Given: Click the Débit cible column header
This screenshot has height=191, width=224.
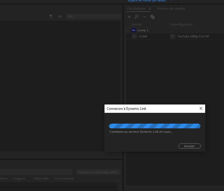Looking at the screenshot, I should point(41,179).
